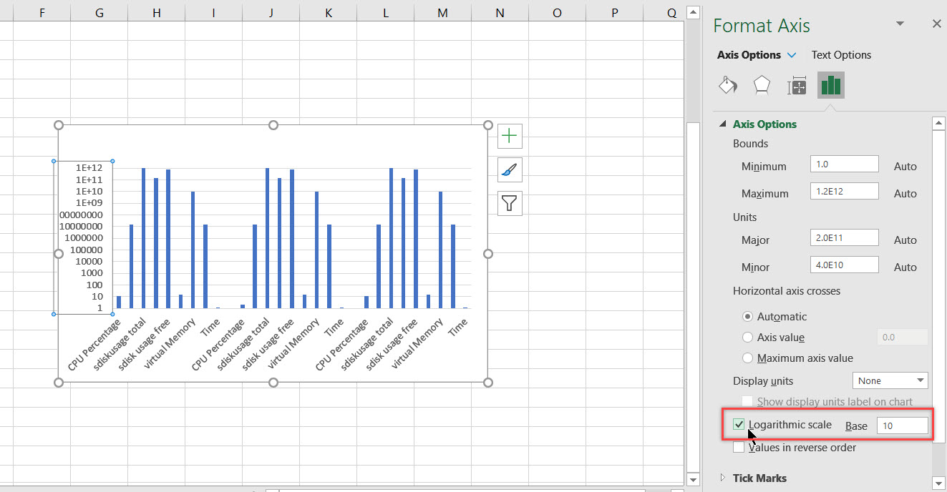Reset Major unit with Auto button

click(905, 240)
